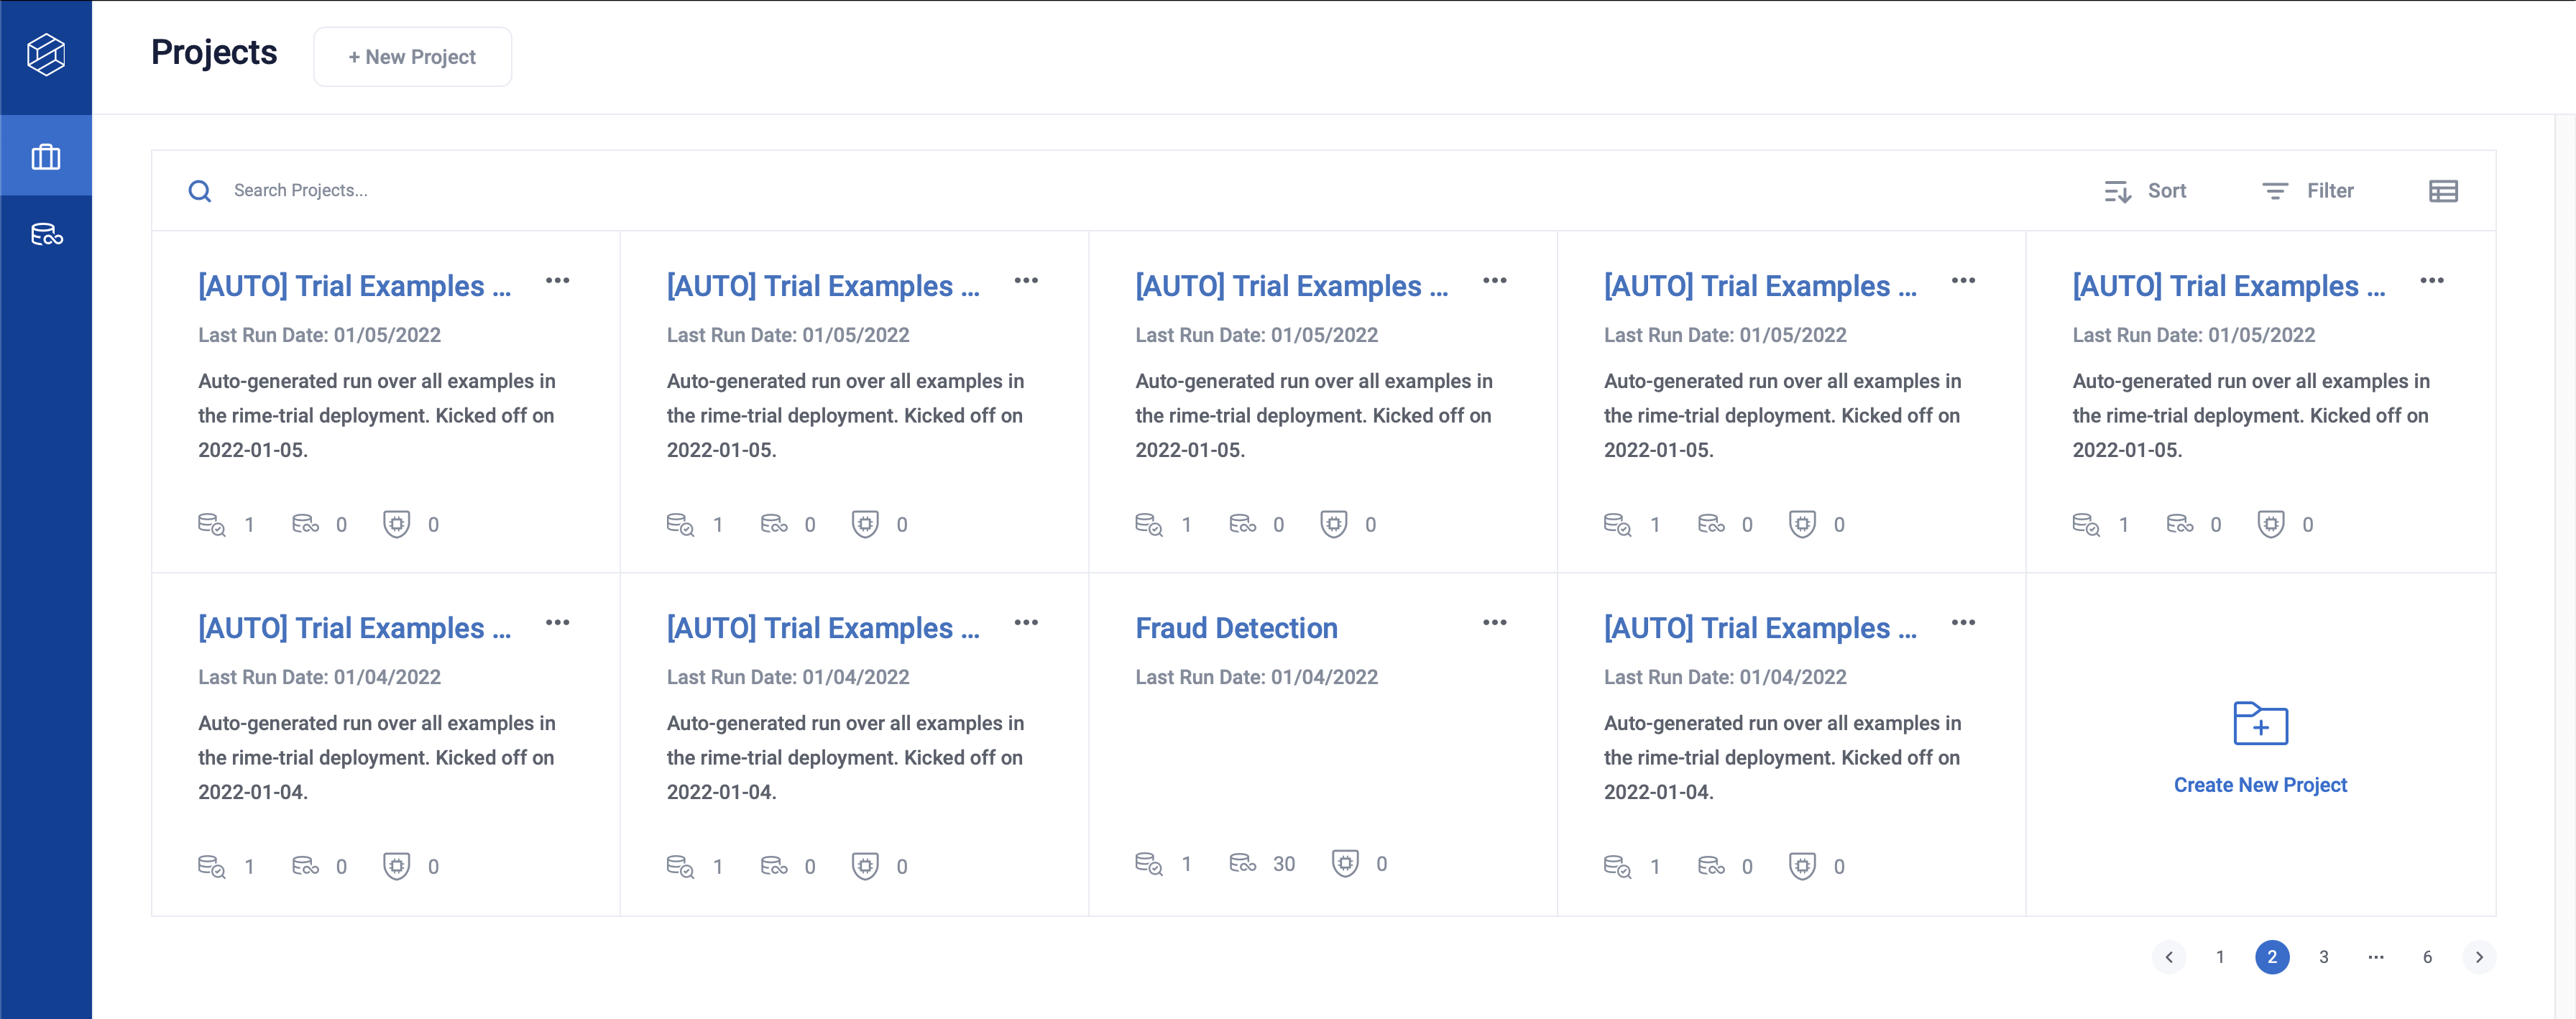Image resolution: width=2576 pixels, height=1019 pixels.
Task: Go to the next page arrow
Action: point(2479,957)
